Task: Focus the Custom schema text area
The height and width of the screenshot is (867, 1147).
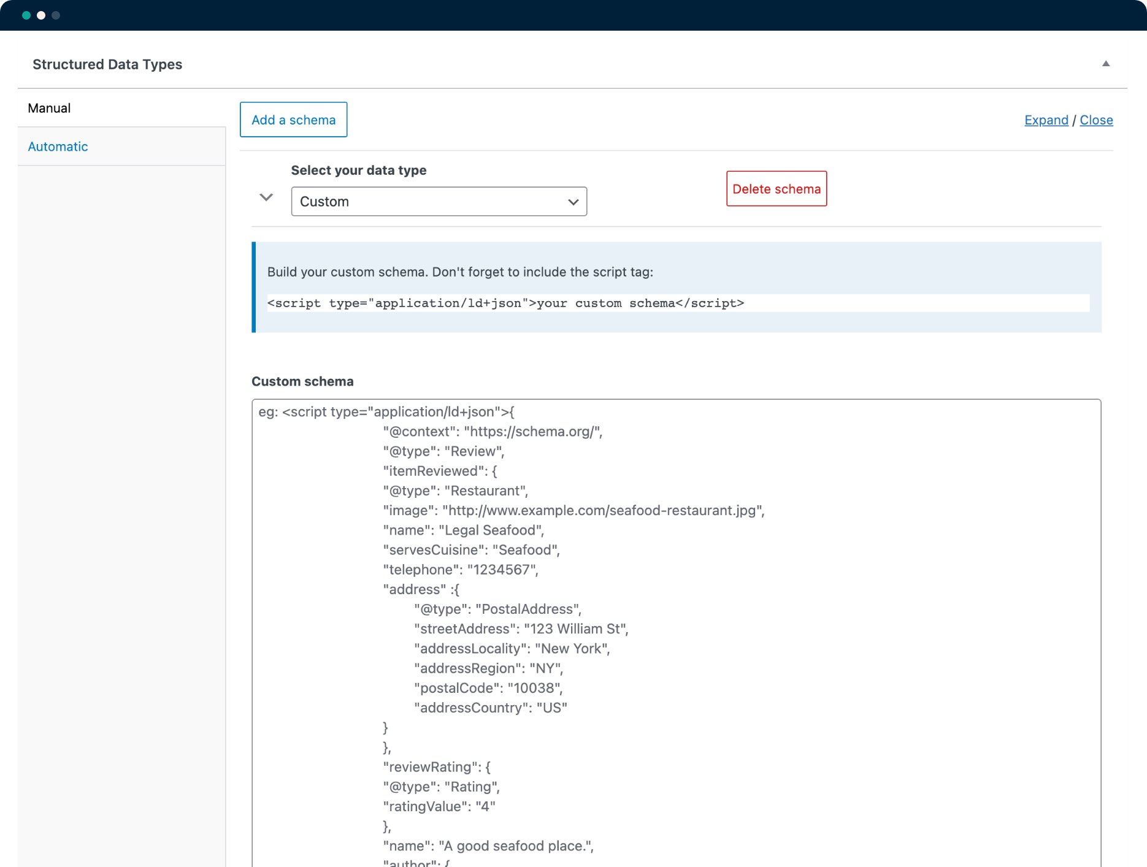Action: click(677, 633)
